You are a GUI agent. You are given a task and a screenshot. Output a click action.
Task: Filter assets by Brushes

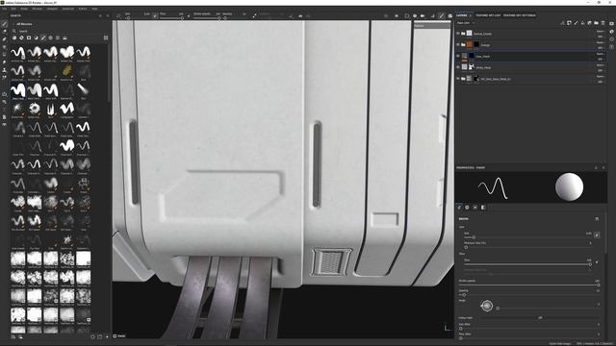click(43, 37)
